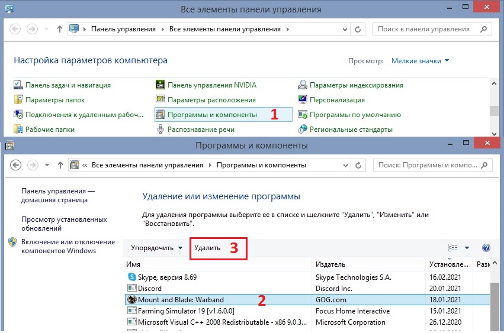
Task: Go back in Программы и компоненты window
Action: [x=16, y=165]
